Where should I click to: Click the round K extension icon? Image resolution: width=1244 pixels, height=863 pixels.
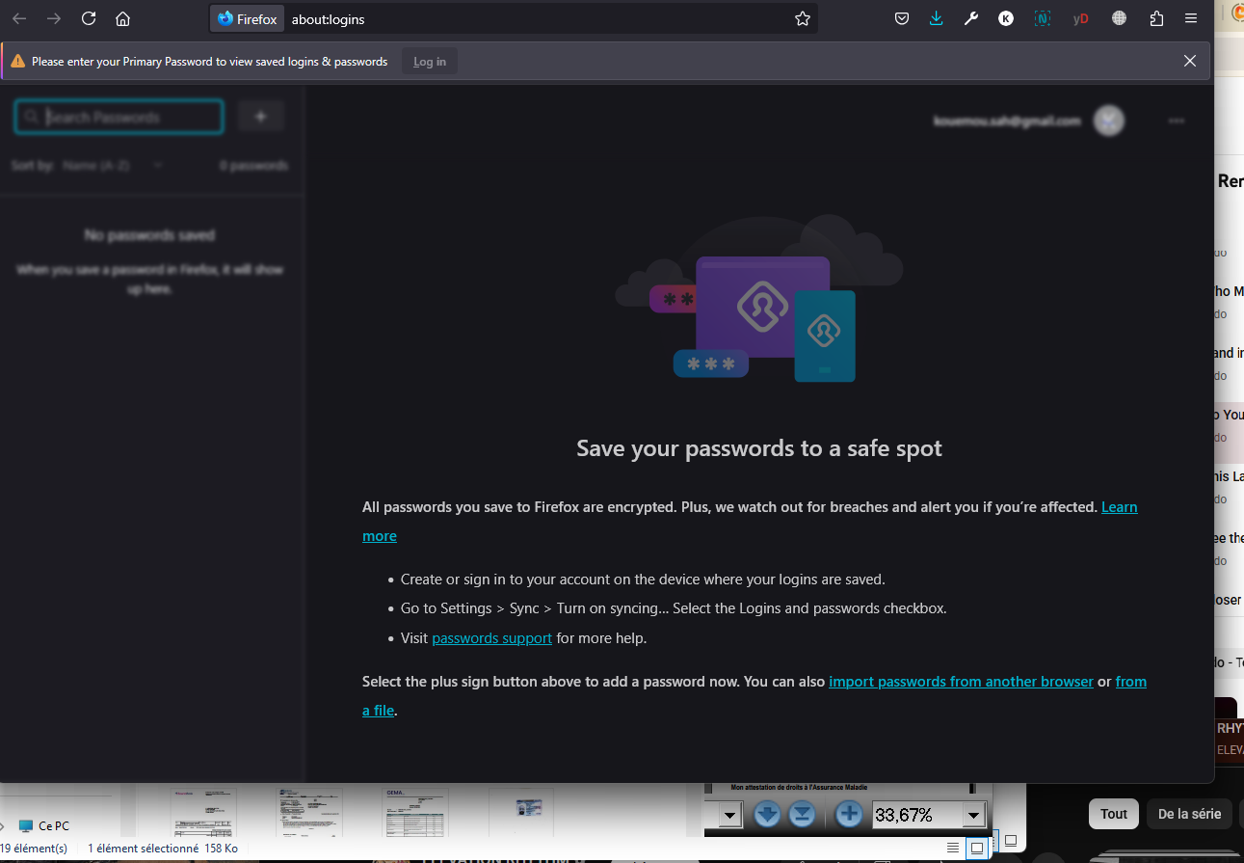pos(1006,18)
